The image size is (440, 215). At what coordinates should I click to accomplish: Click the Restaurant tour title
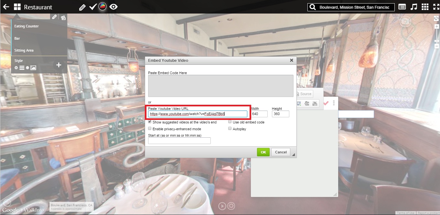tap(38, 7)
